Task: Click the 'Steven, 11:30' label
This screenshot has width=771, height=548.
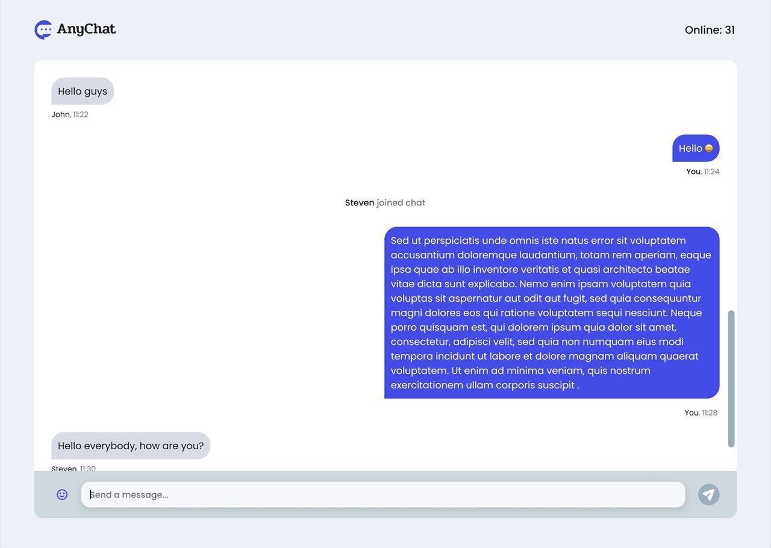Action: point(73,469)
